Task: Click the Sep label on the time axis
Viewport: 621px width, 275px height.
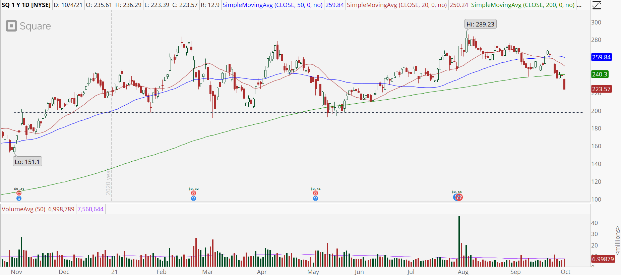Action: click(515, 272)
